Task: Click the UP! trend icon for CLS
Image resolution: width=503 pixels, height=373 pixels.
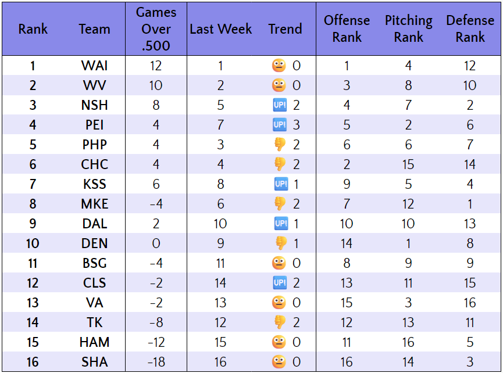Action: tap(280, 283)
